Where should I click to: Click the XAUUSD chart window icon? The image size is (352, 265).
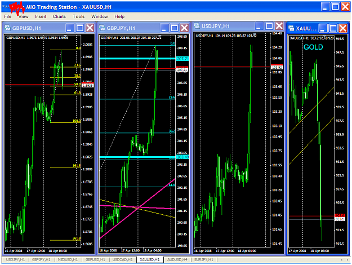(x=291, y=28)
